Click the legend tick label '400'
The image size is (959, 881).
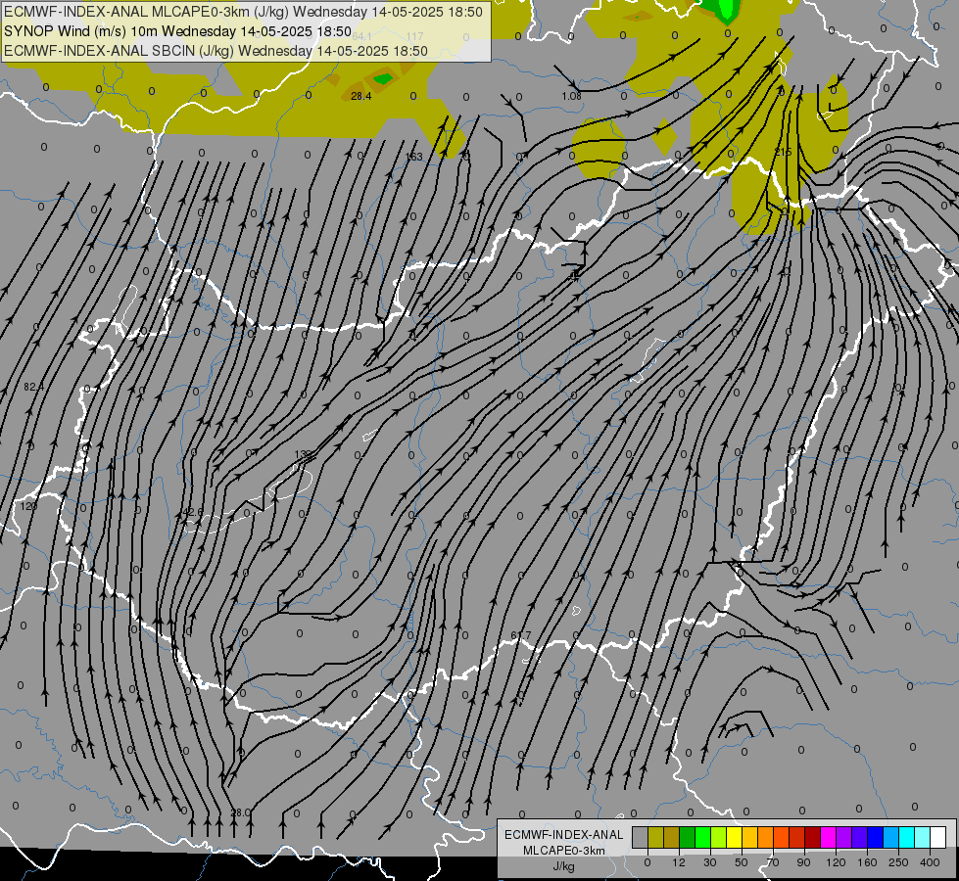pos(930,862)
